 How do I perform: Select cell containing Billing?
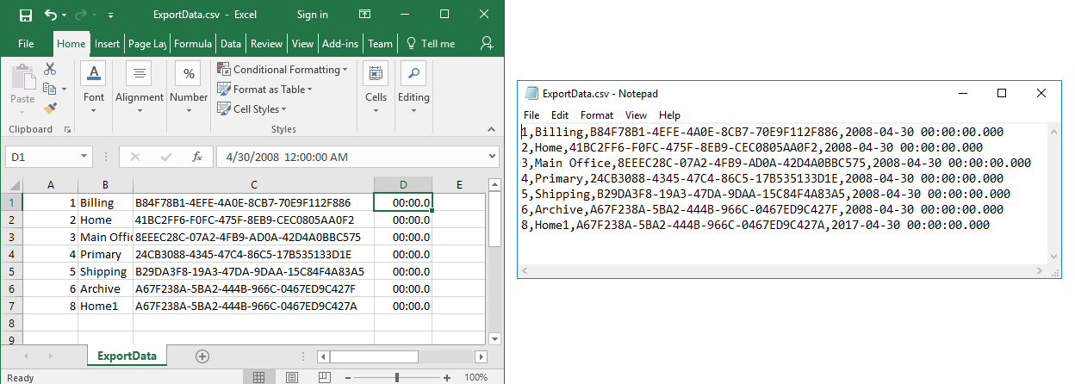click(x=105, y=202)
